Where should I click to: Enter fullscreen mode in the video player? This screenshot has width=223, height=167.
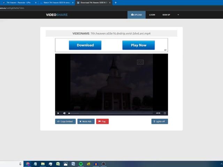pos(165,113)
